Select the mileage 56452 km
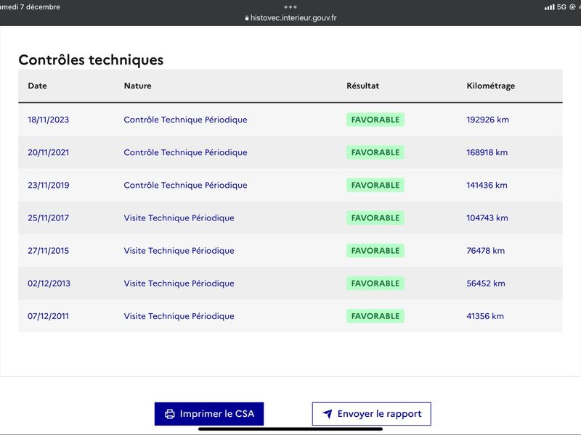 coord(486,283)
